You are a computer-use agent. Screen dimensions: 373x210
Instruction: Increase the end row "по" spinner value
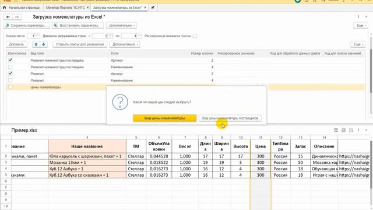point(139,34)
